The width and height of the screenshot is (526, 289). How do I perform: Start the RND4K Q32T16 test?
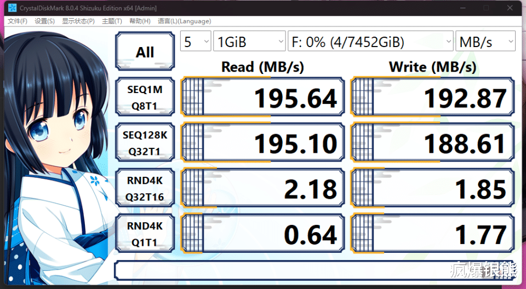(145, 188)
